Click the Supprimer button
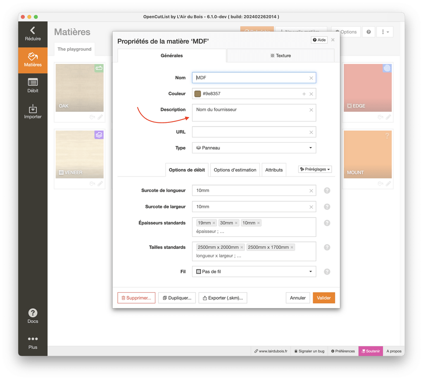The width and height of the screenshot is (423, 380). point(136,298)
